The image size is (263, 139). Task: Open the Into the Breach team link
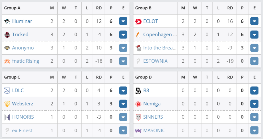(x=160, y=48)
